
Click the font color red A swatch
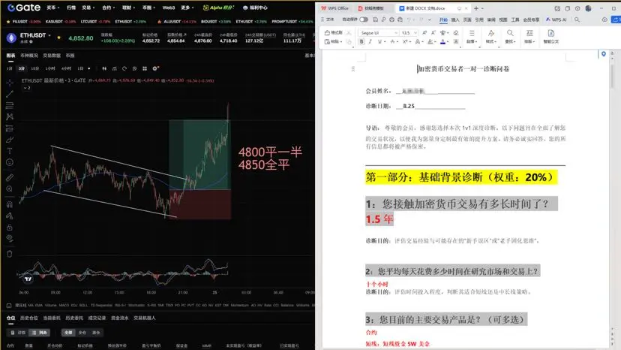click(442, 41)
